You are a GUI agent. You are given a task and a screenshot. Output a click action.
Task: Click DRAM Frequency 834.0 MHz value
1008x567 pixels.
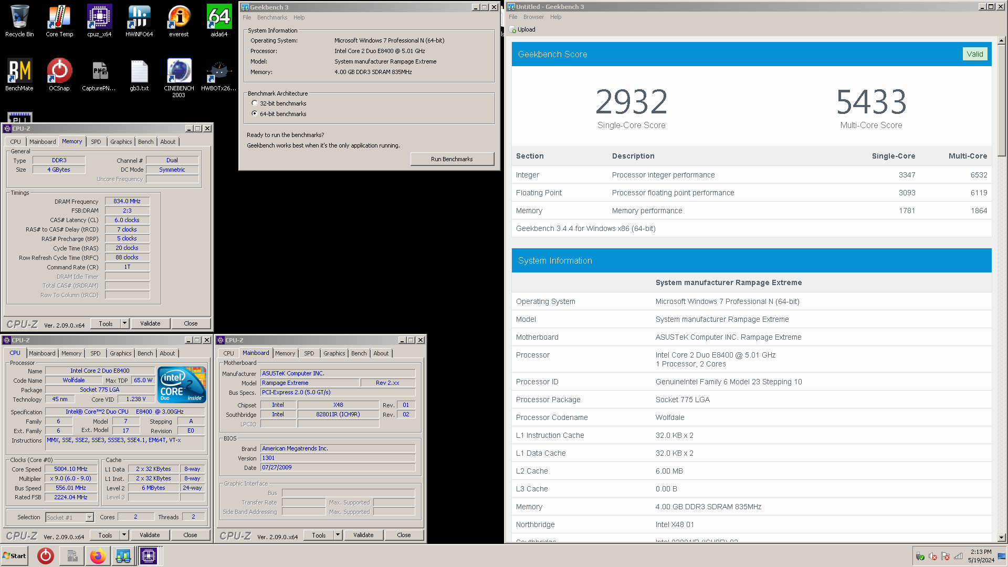pyautogui.click(x=127, y=201)
